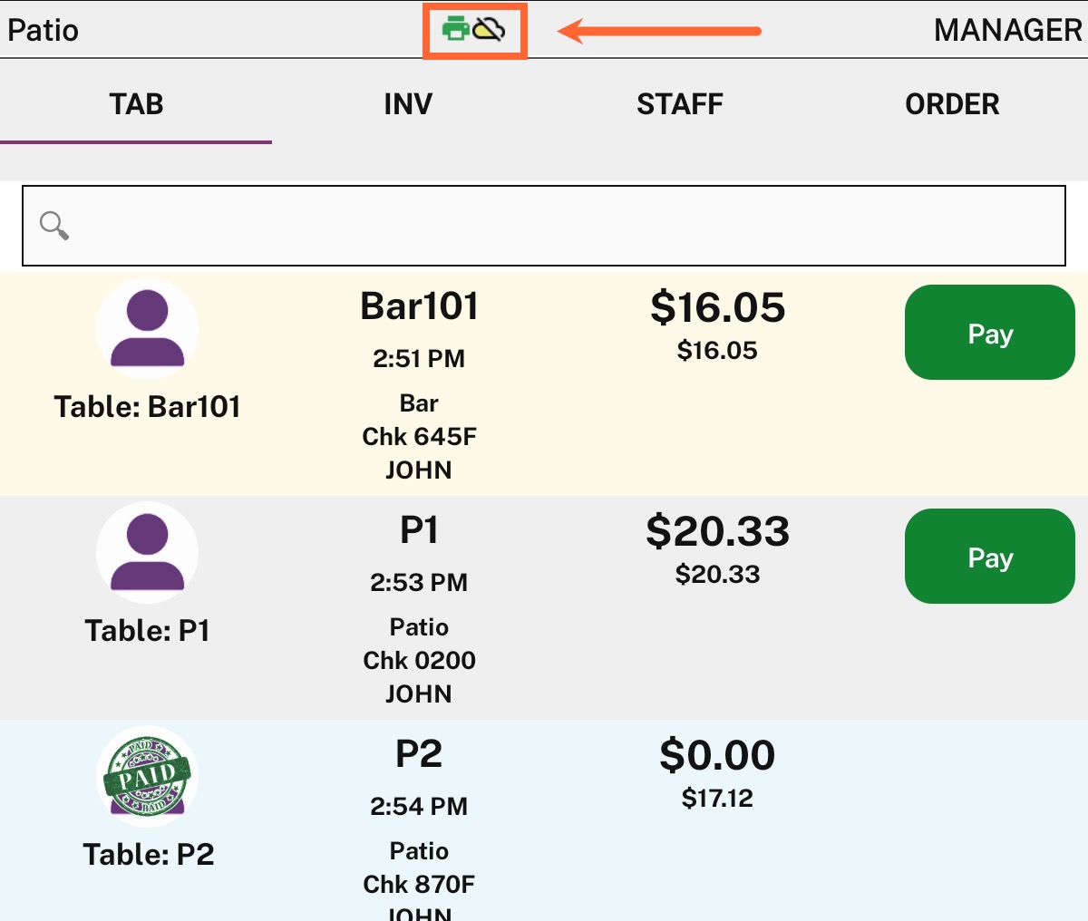Click the MANAGER label at top right
This screenshot has height=921, width=1088.
click(1008, 31)
